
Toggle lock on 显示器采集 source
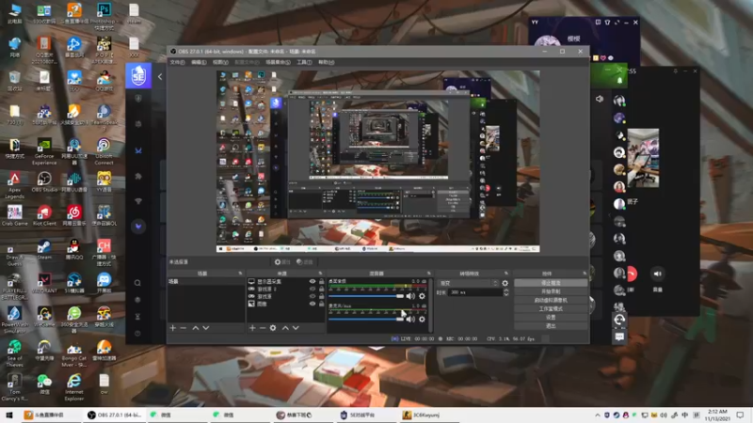pyautogui.click(x=322, y=281)
